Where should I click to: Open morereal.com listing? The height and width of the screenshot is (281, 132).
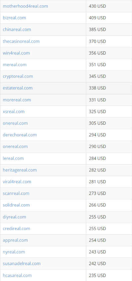17,100
